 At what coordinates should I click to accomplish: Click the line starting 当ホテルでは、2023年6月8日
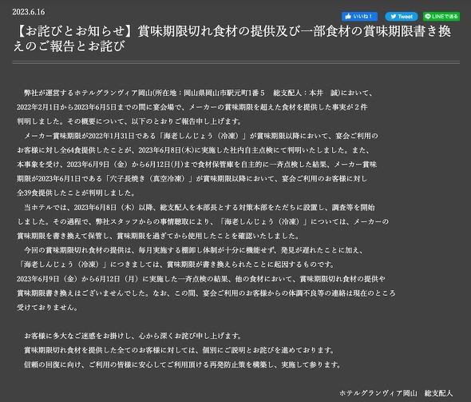tap(200, 208)
